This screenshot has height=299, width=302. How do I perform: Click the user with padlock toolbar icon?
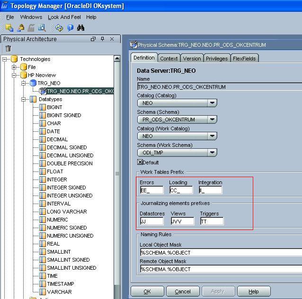click(21, 28)
